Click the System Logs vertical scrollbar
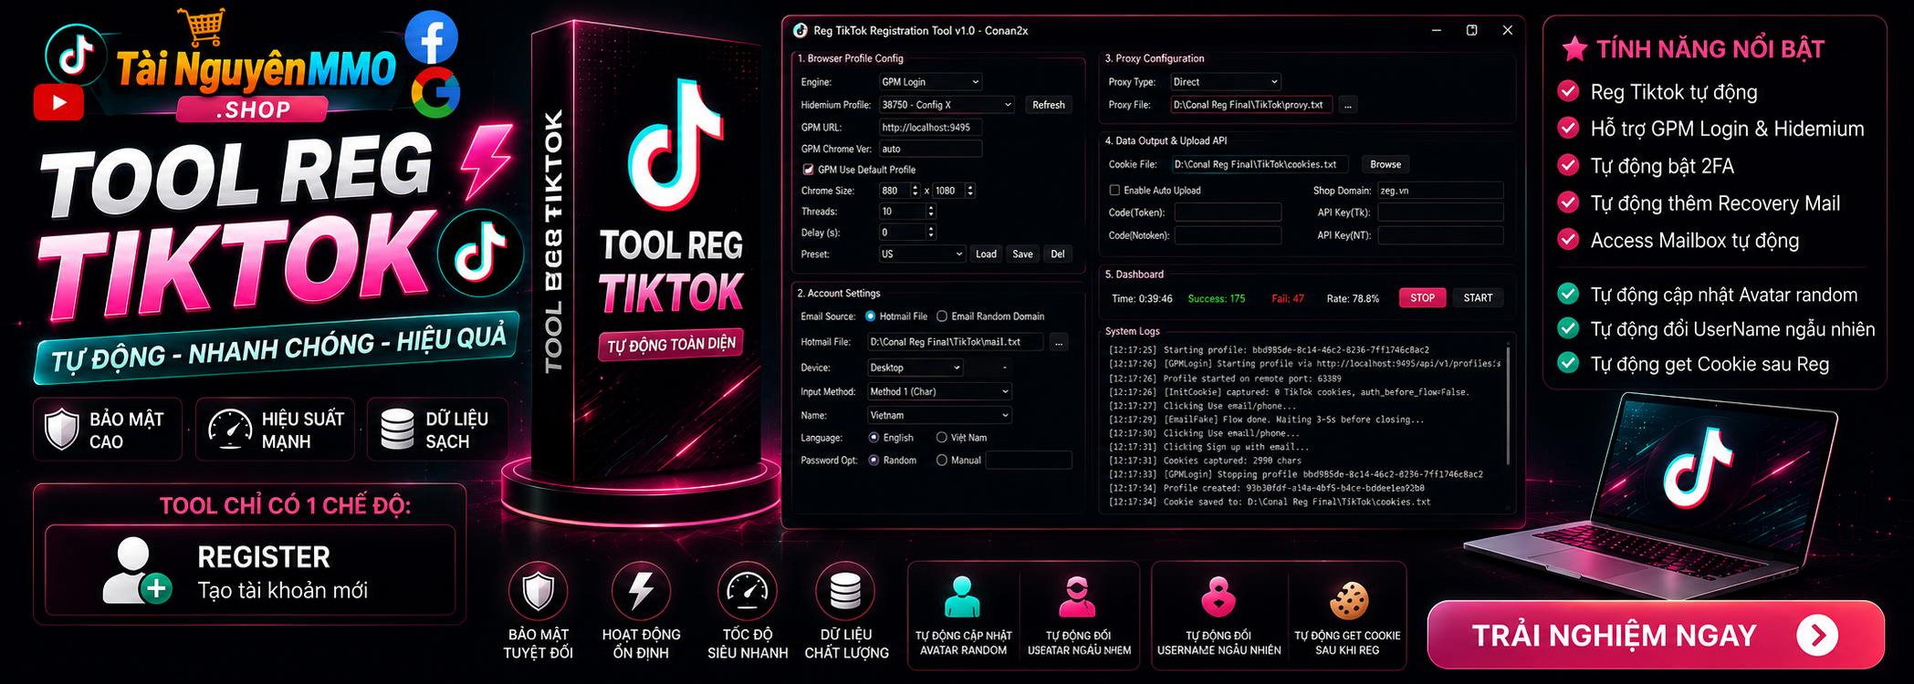Viewport: 1914px width, 684px height. [1509, 405]
